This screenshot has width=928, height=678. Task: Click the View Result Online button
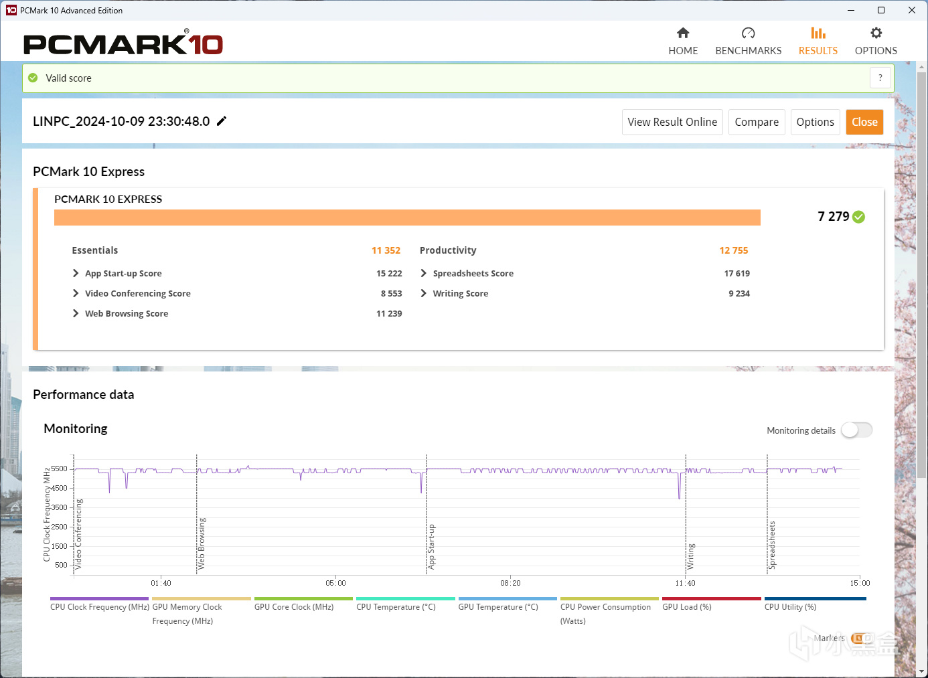click(x=672, y=122)
